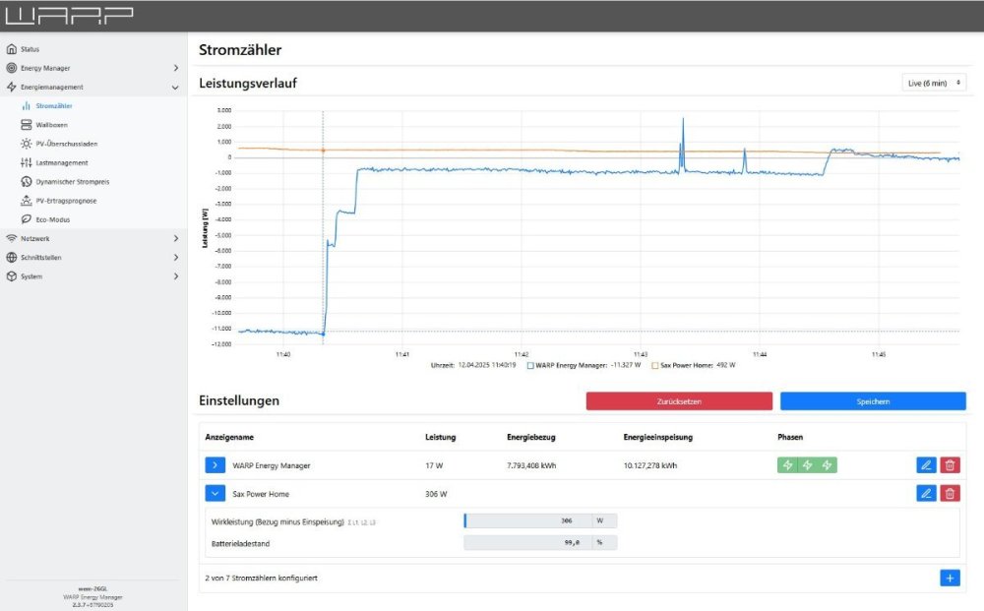Go to PV-Überschussladen settings
The image size is (984, 611).
click(66, 144)
